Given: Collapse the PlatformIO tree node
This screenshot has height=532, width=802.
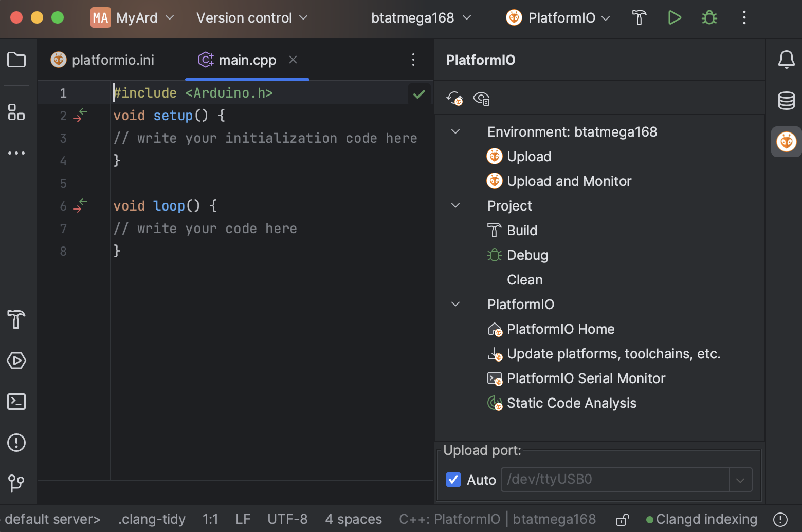Looking at the screenshot, I should 455,304.
